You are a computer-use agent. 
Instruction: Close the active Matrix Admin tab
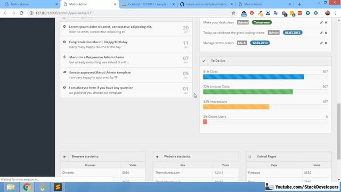(115, 4)
